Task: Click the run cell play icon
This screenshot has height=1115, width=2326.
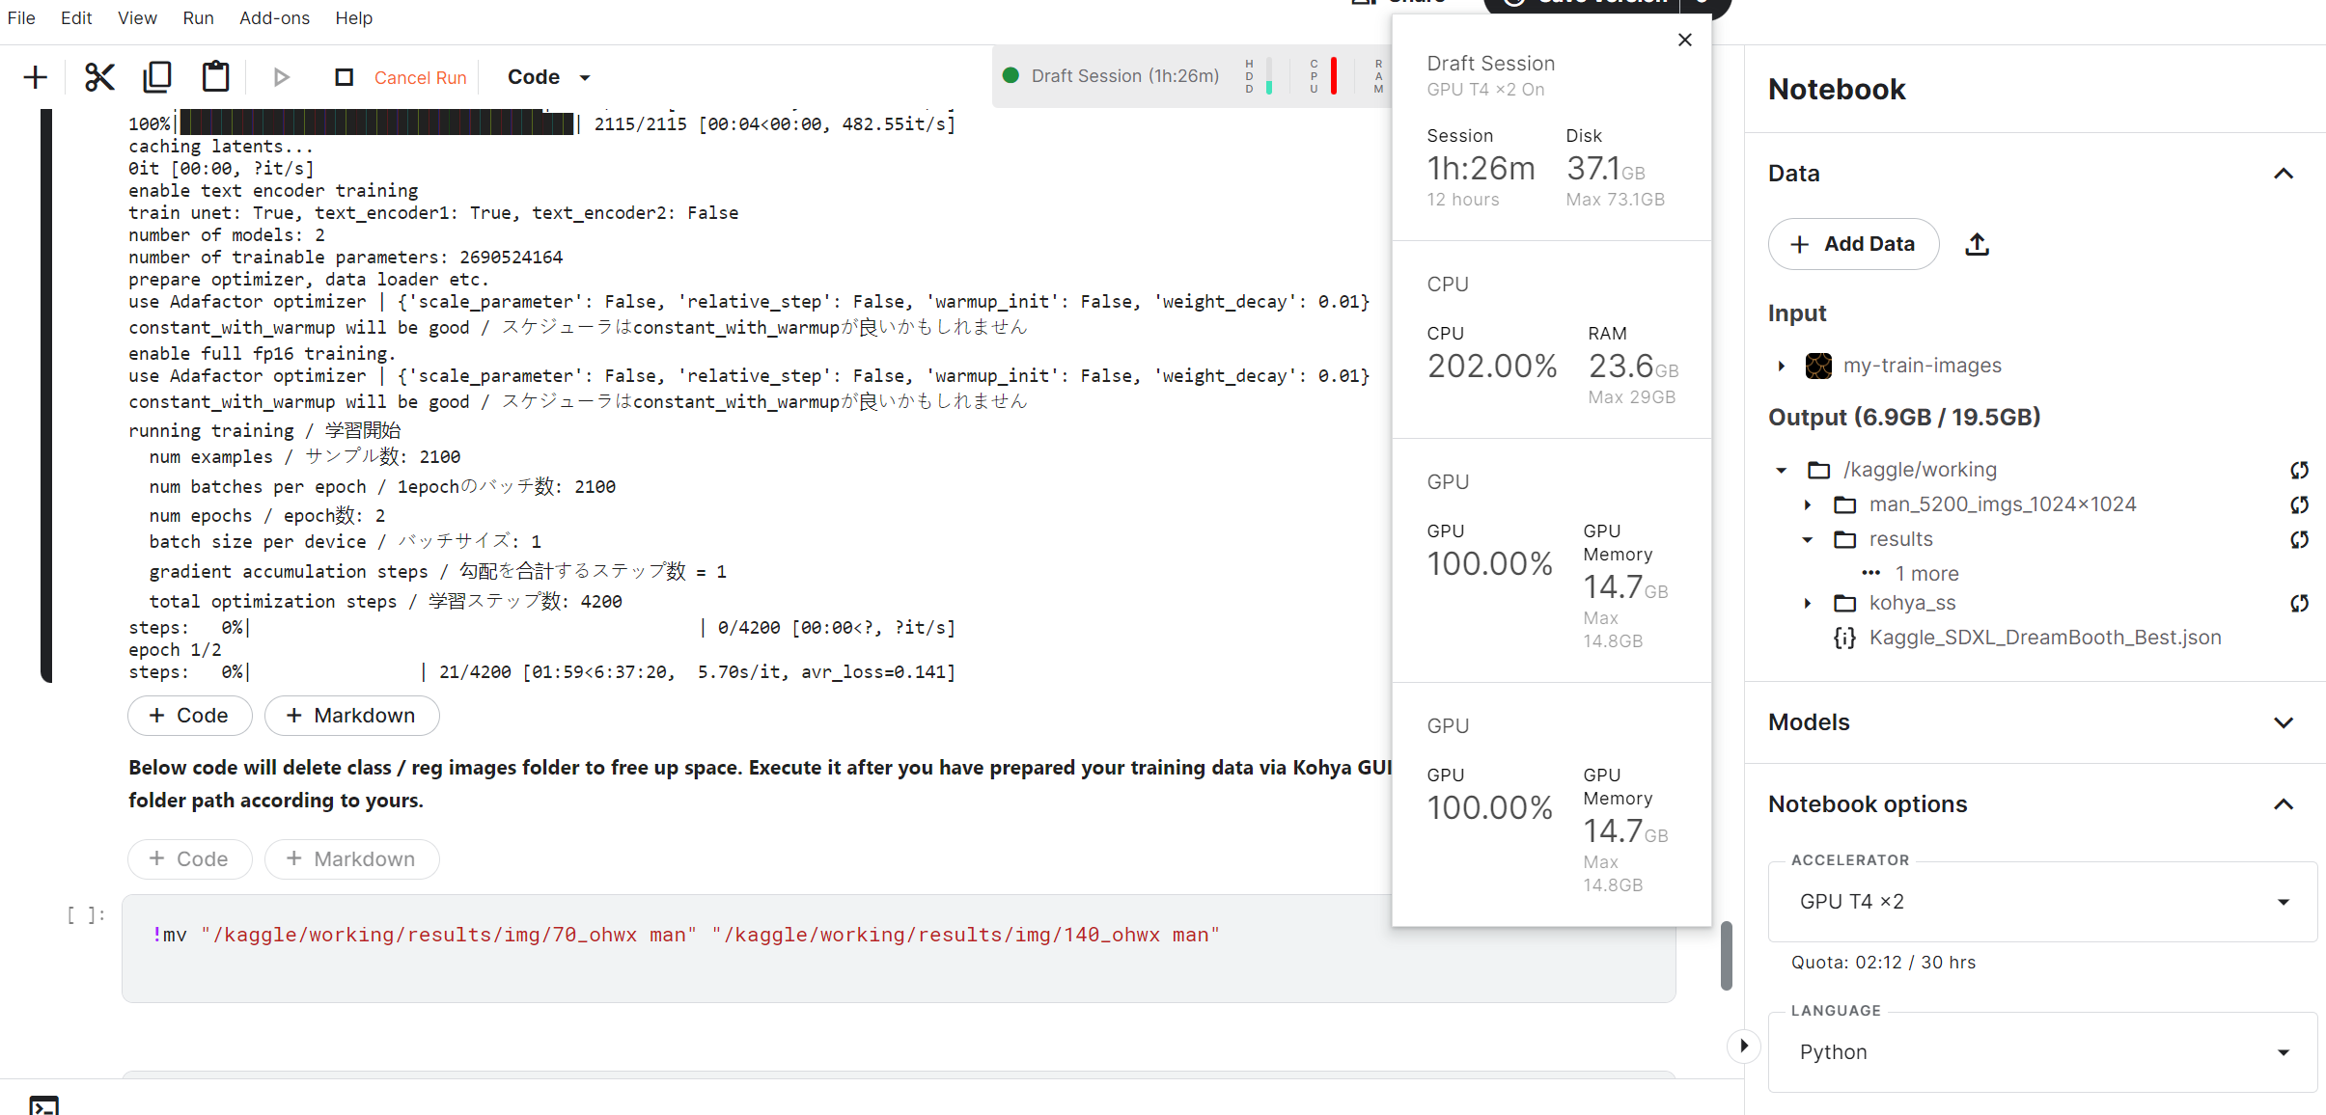Action: tap(281, 77)
